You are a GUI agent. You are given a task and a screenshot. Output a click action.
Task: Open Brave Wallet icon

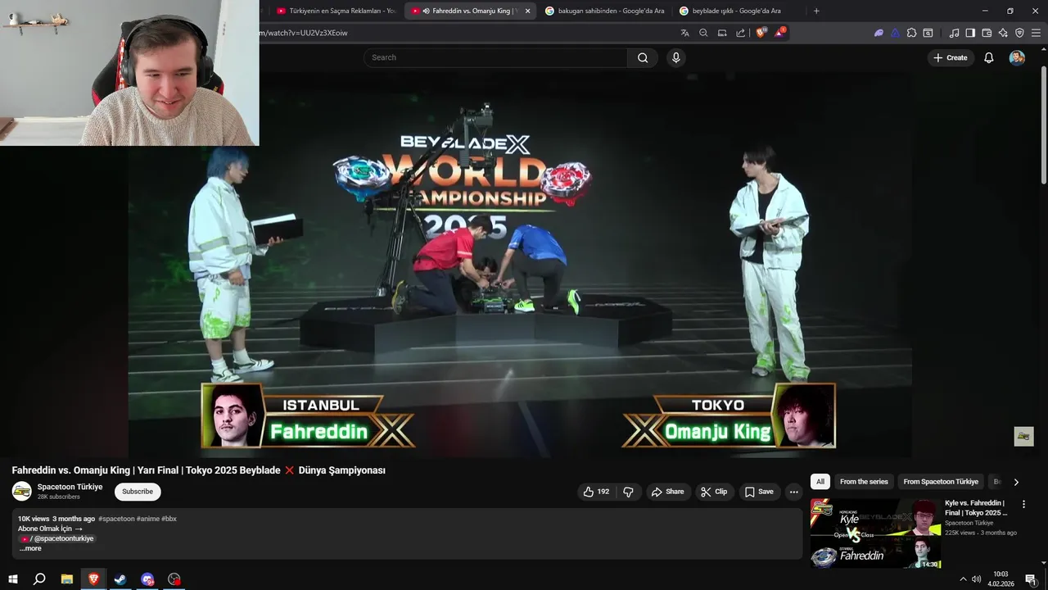pos(987,33)
